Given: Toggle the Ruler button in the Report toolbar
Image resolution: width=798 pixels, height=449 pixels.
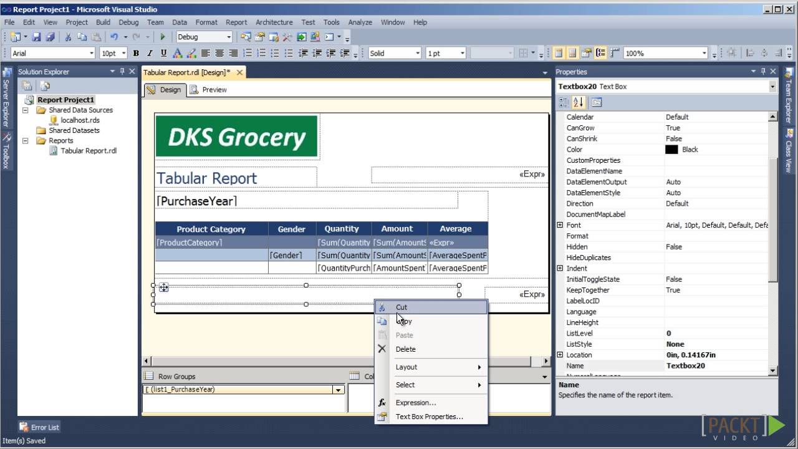Looking at the screenshot, I should [x=615, y=54].
